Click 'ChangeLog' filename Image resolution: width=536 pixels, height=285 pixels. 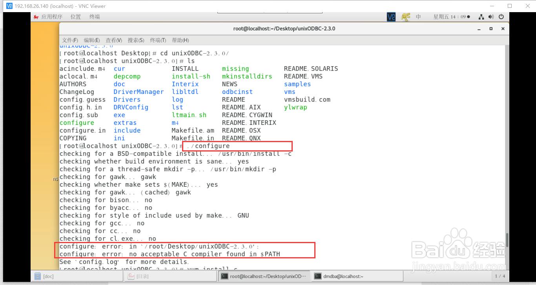(77, 92)
